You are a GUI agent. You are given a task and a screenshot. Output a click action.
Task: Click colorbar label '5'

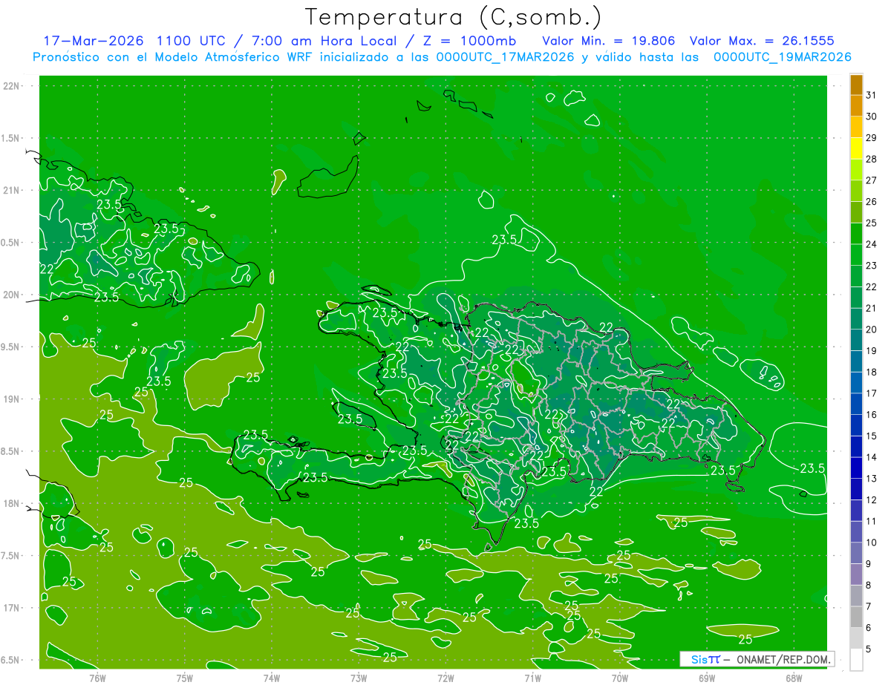(x=869, y=649)
